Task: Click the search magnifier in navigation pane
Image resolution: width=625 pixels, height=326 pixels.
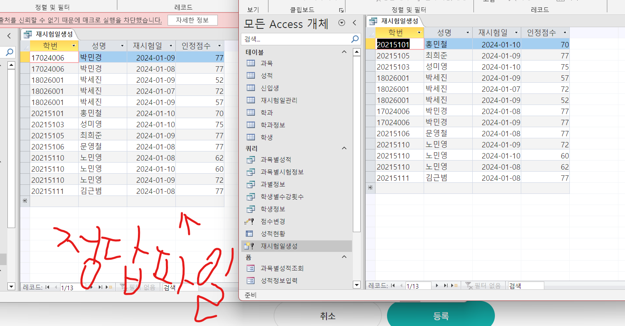Action: (354, 39)
